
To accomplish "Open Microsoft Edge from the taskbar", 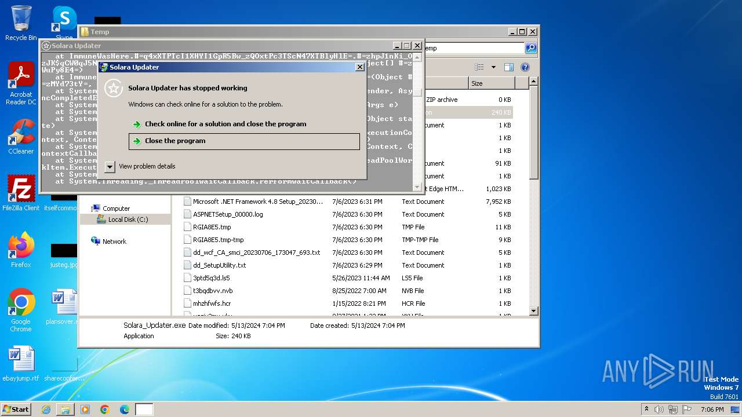I will [125, 409].
